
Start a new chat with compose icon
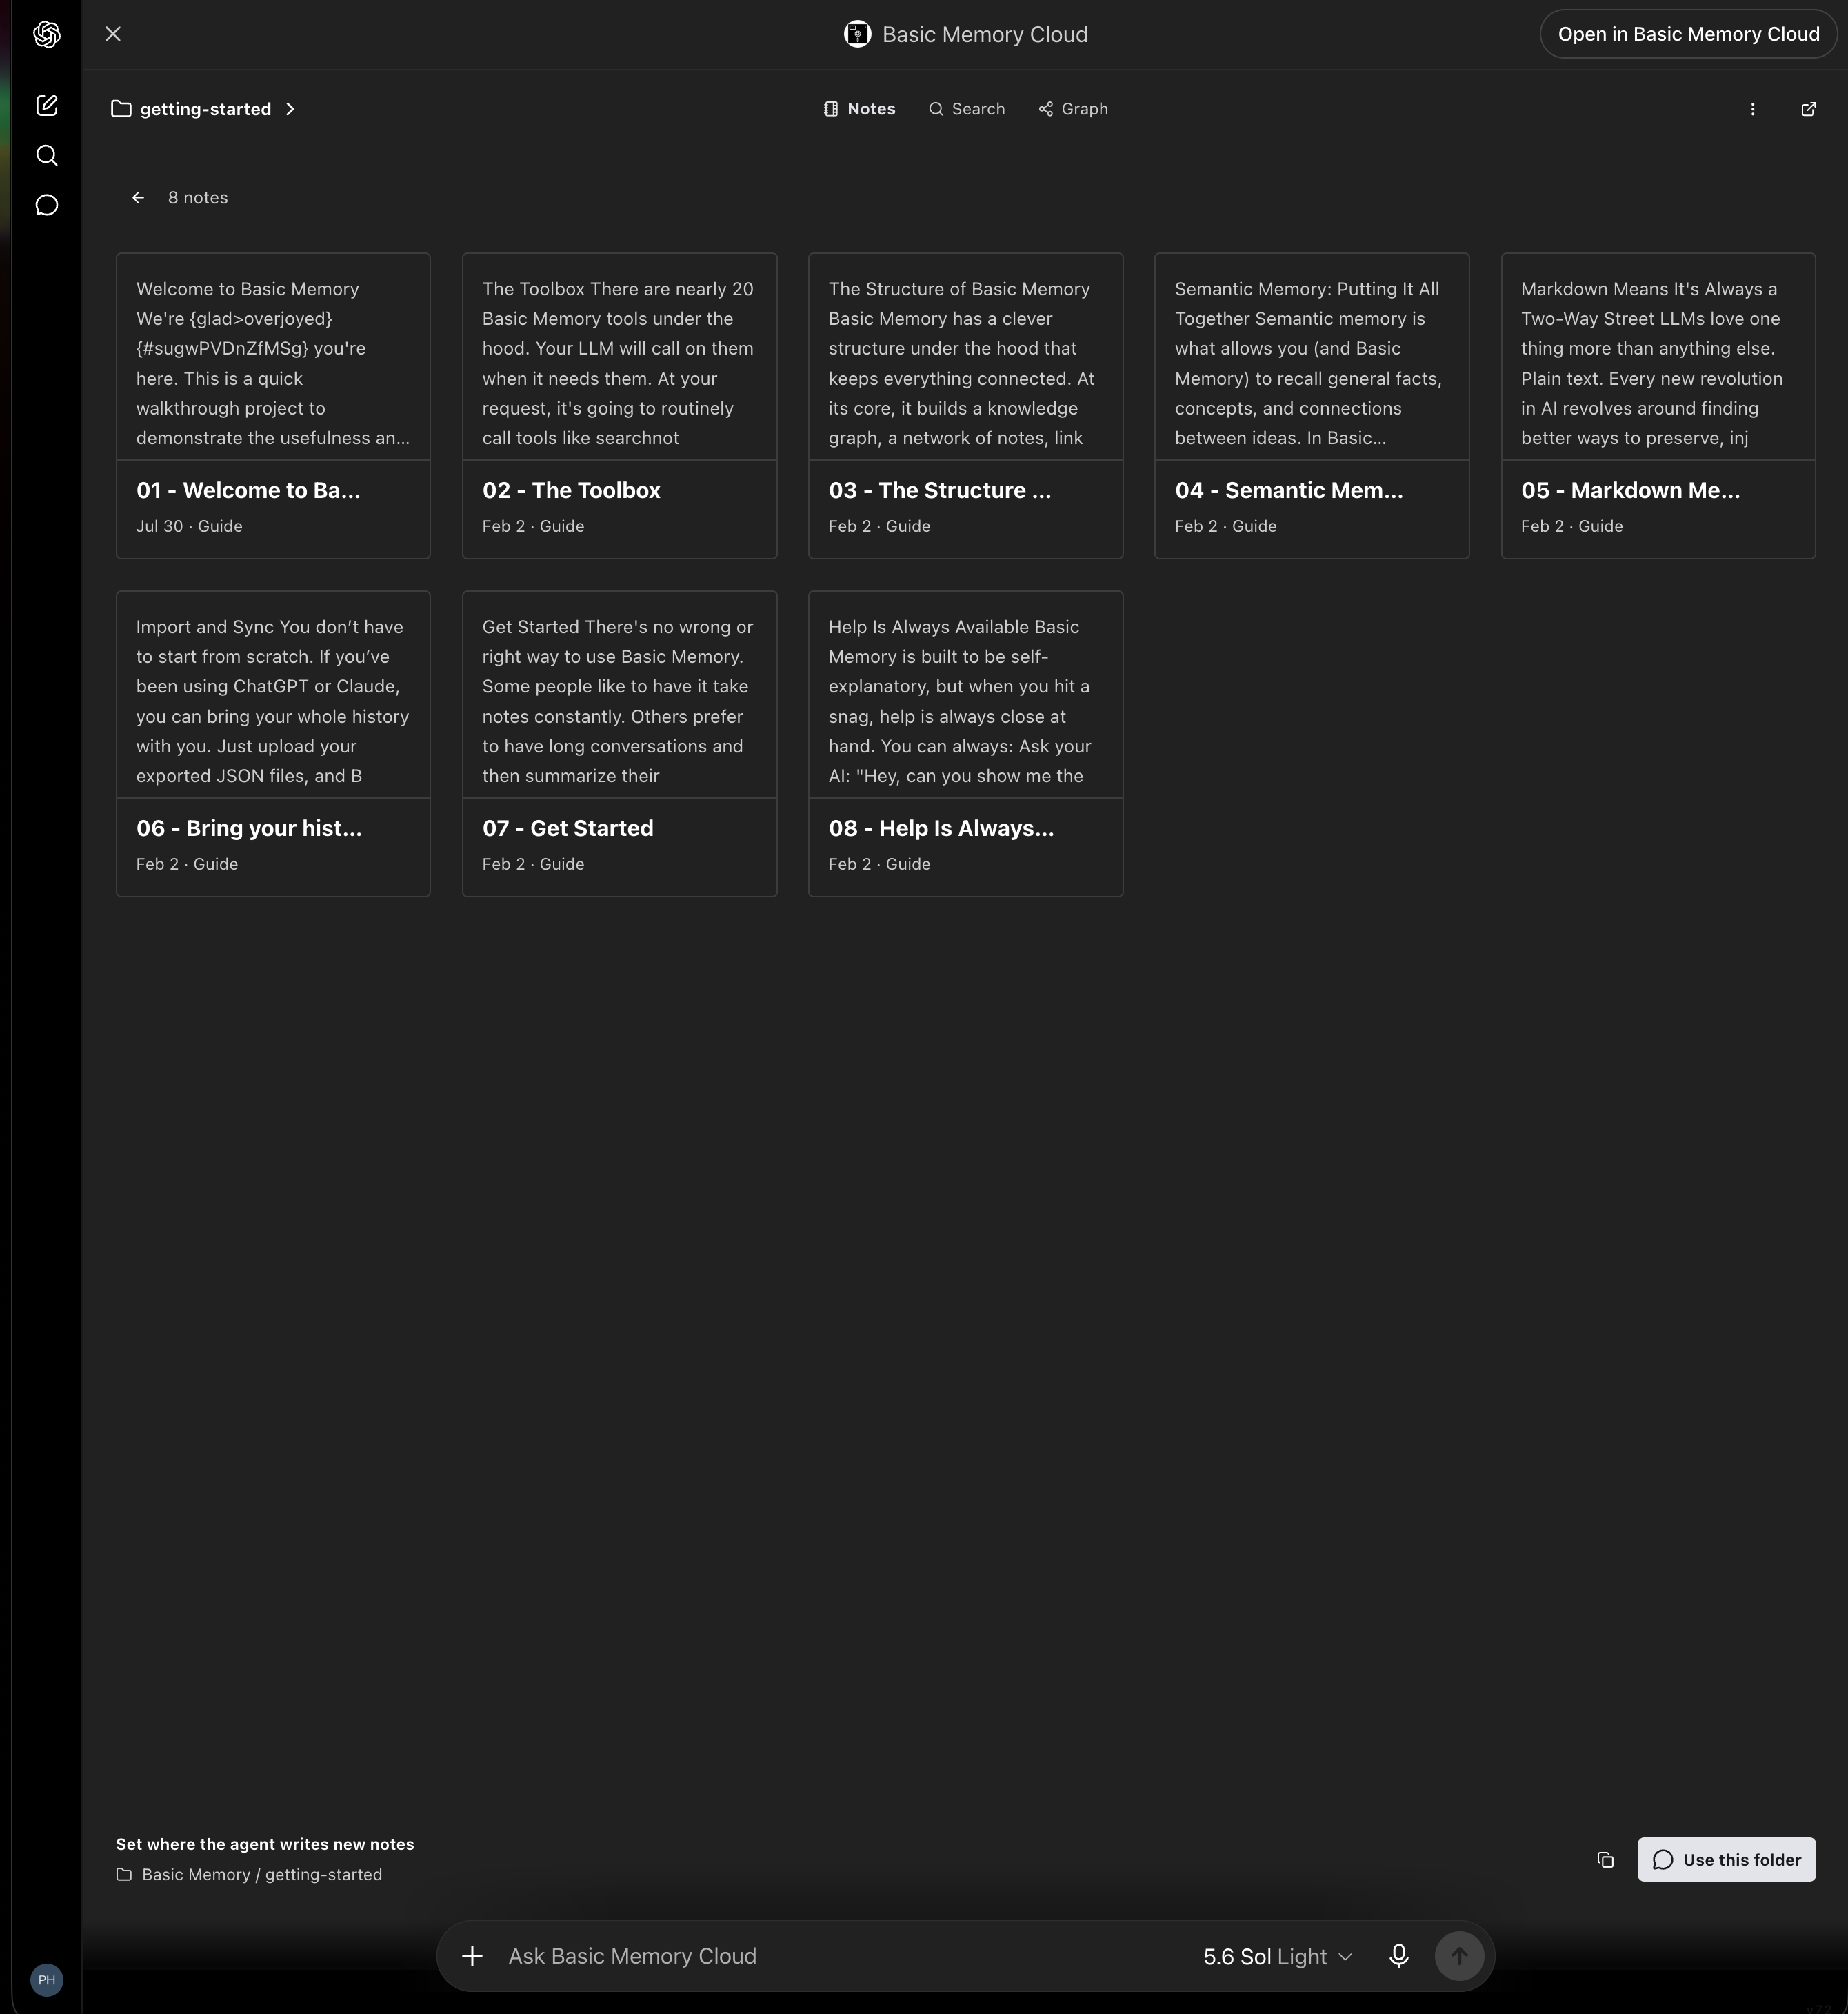[x=46, y=105]
